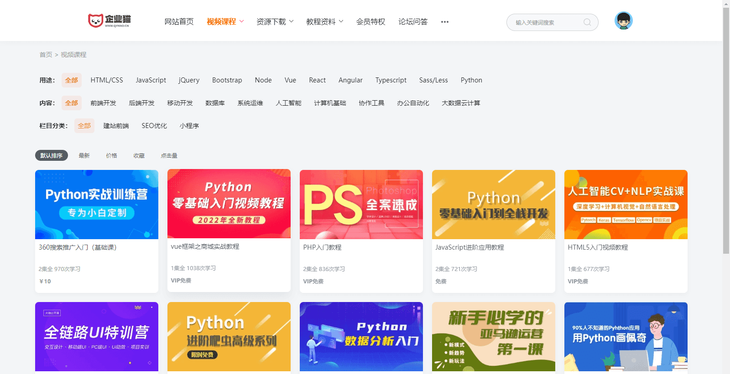
Task: Open 教程资料 navigation item
Action: coord(321,21)
